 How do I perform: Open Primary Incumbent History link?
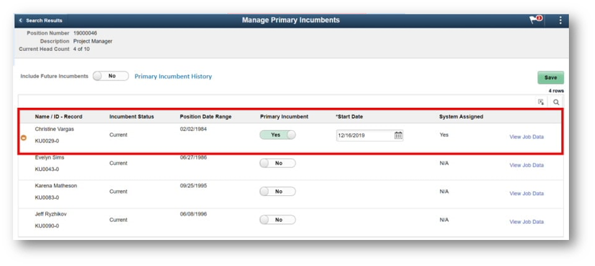(x=173, y=76)
